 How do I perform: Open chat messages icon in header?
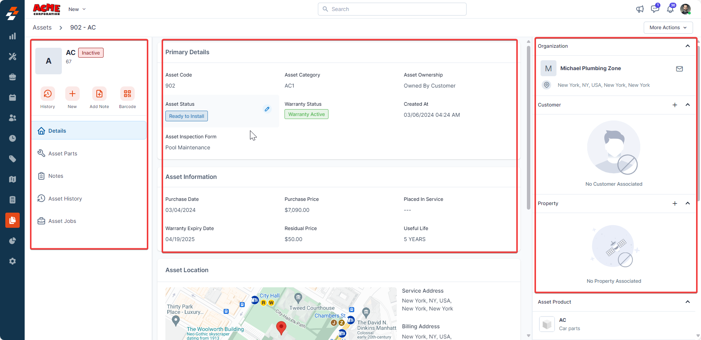[x=655, y=9]
